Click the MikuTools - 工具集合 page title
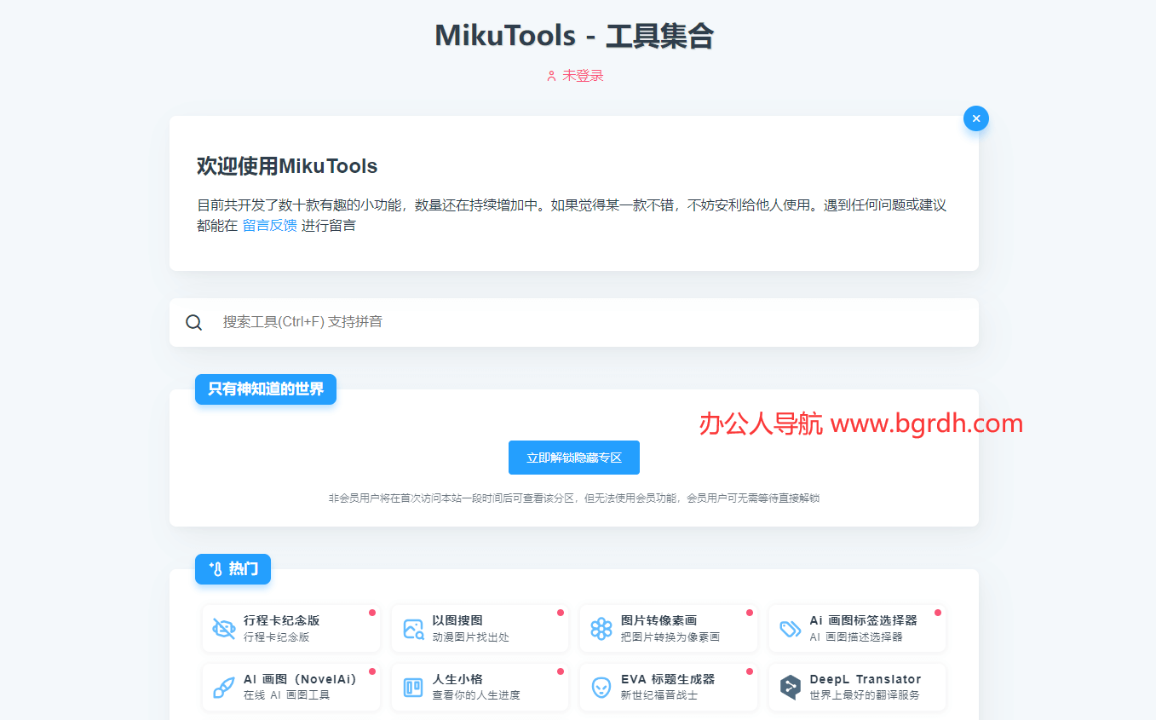The height and width of the screenshot is (720, 1156). [574, 36]
